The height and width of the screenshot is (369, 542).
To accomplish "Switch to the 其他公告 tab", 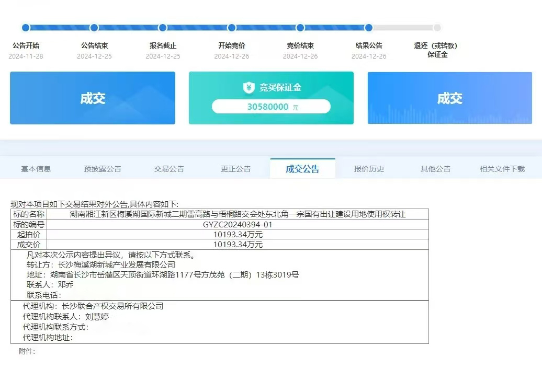I will coord(435,169).
